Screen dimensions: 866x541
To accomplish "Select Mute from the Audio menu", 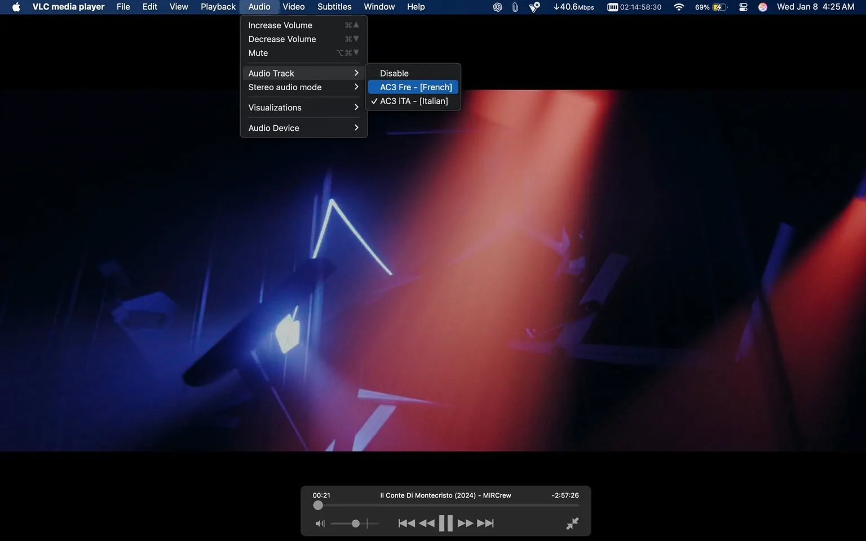I will pos(258,52).
